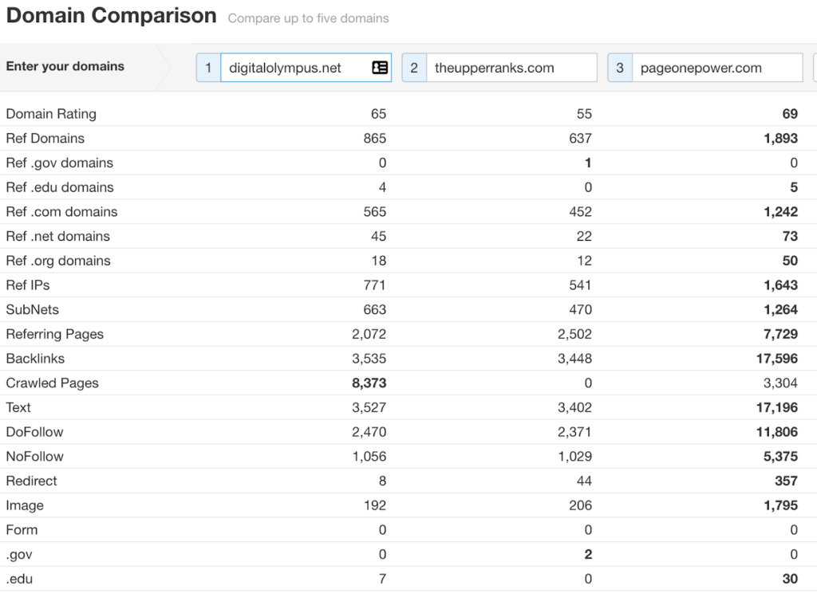The image size is (817, 601).
Task: Click the NoFollow value 5,375
Action: coord(780,457)
